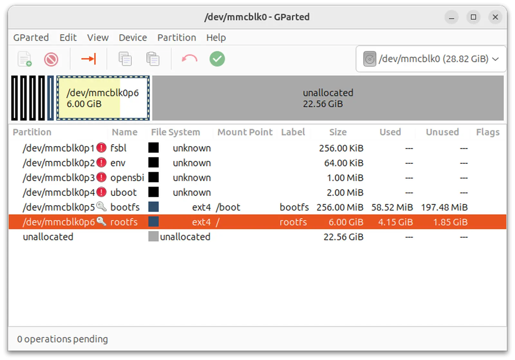Select the /dev/mmcblk0p3 partition row
The image size is (515, 360).
(x=257, y=177)
